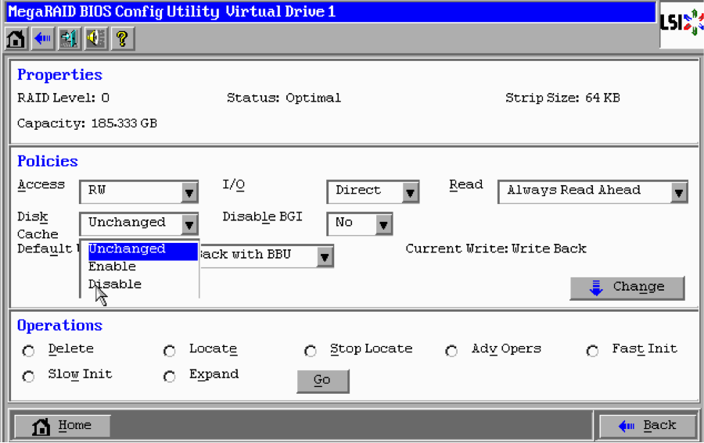Image resolution: width=704 pixels, height=443 pixels.
Task: Click the Go button
Action: [322, 380]
